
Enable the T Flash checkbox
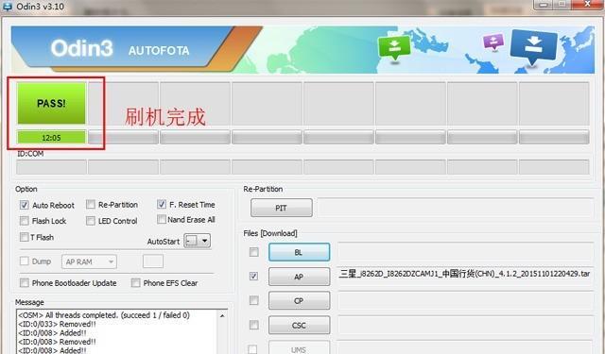pos(25,237)
